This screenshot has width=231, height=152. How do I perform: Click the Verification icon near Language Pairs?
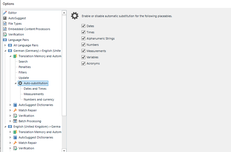pos(5,34)
